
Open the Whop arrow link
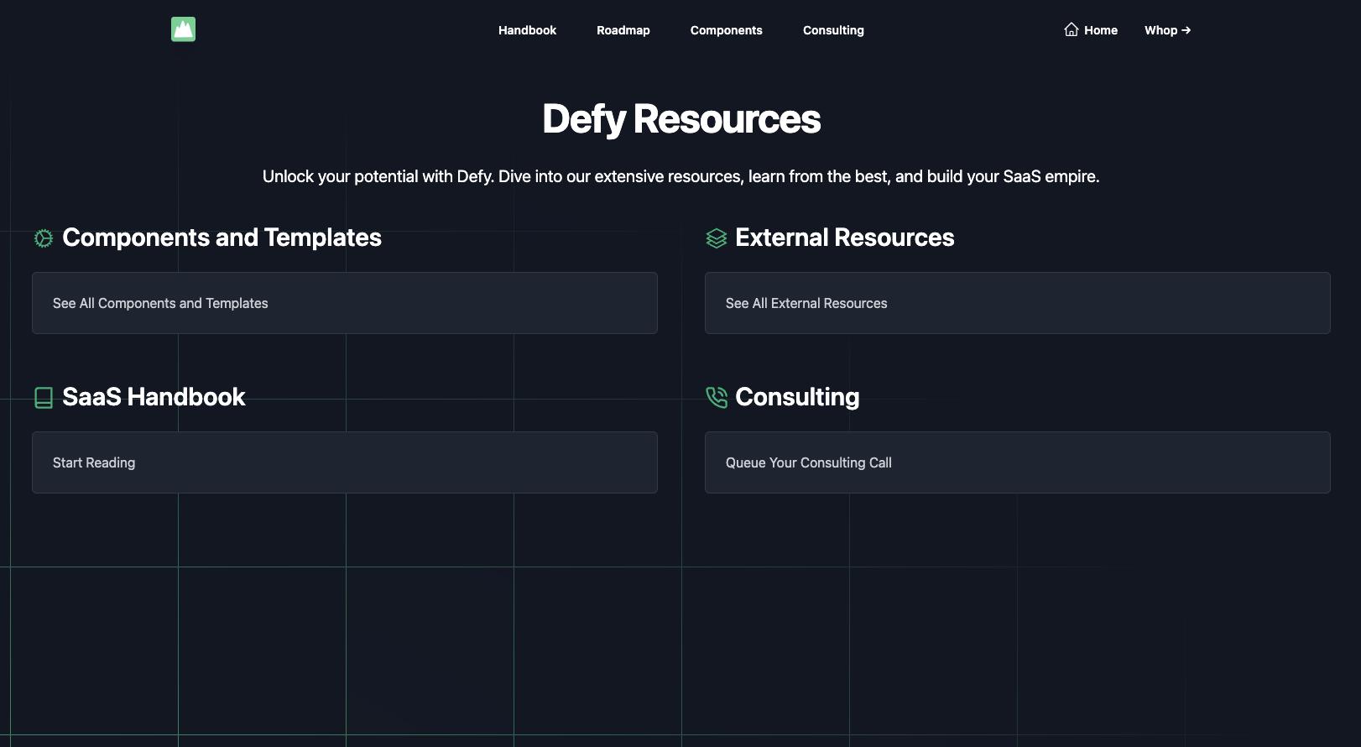(1168, 30)
